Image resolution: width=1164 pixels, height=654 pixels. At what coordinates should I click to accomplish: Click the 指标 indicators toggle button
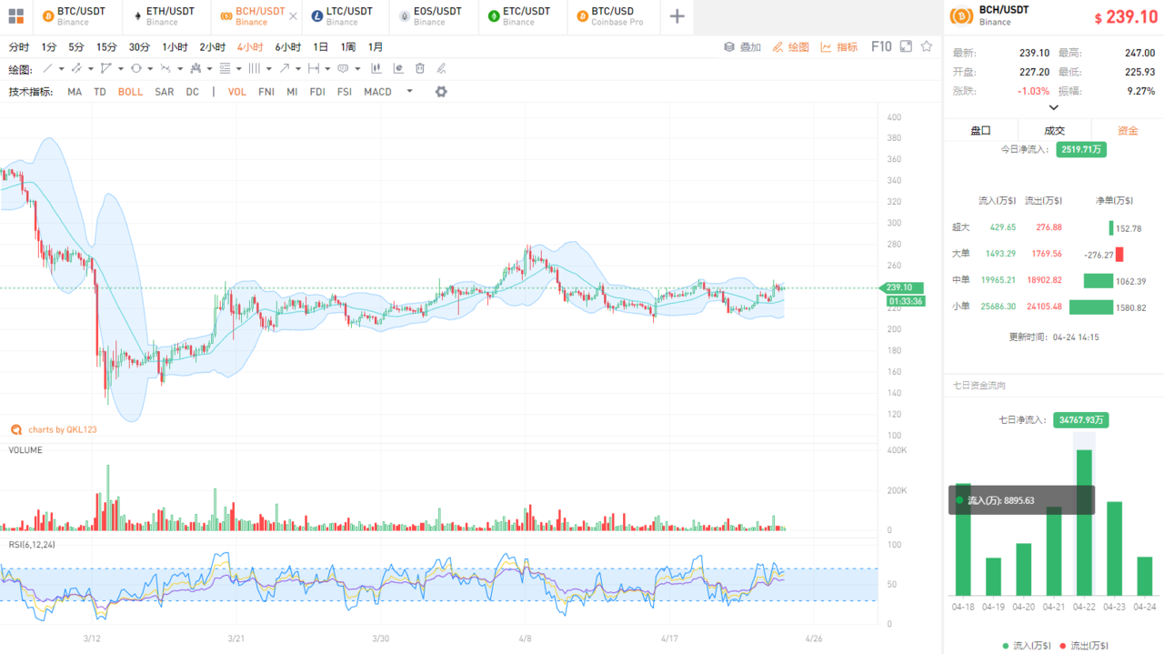pyautogui.click(x=838, y=47)
